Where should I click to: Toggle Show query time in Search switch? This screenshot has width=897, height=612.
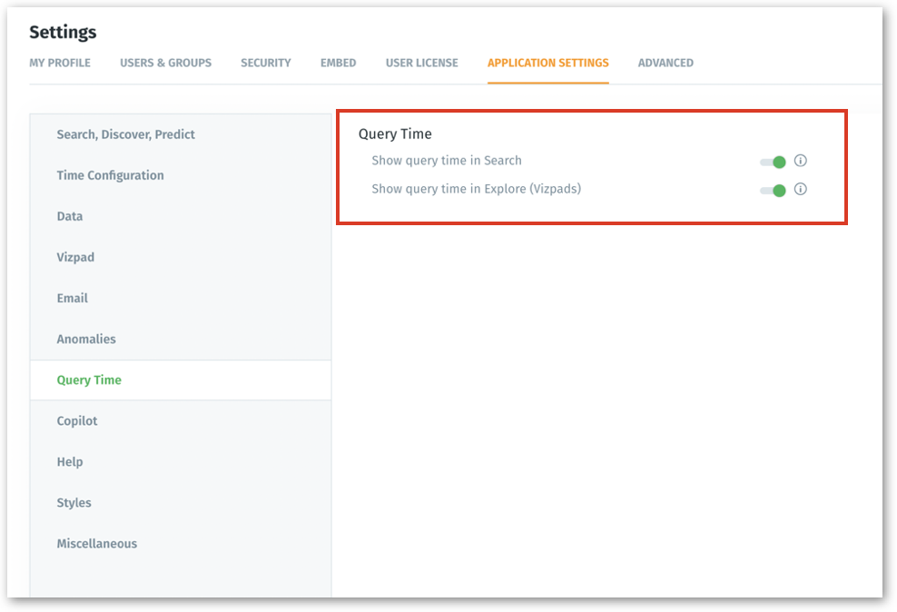pyautogui.click(x=773, y=162)
